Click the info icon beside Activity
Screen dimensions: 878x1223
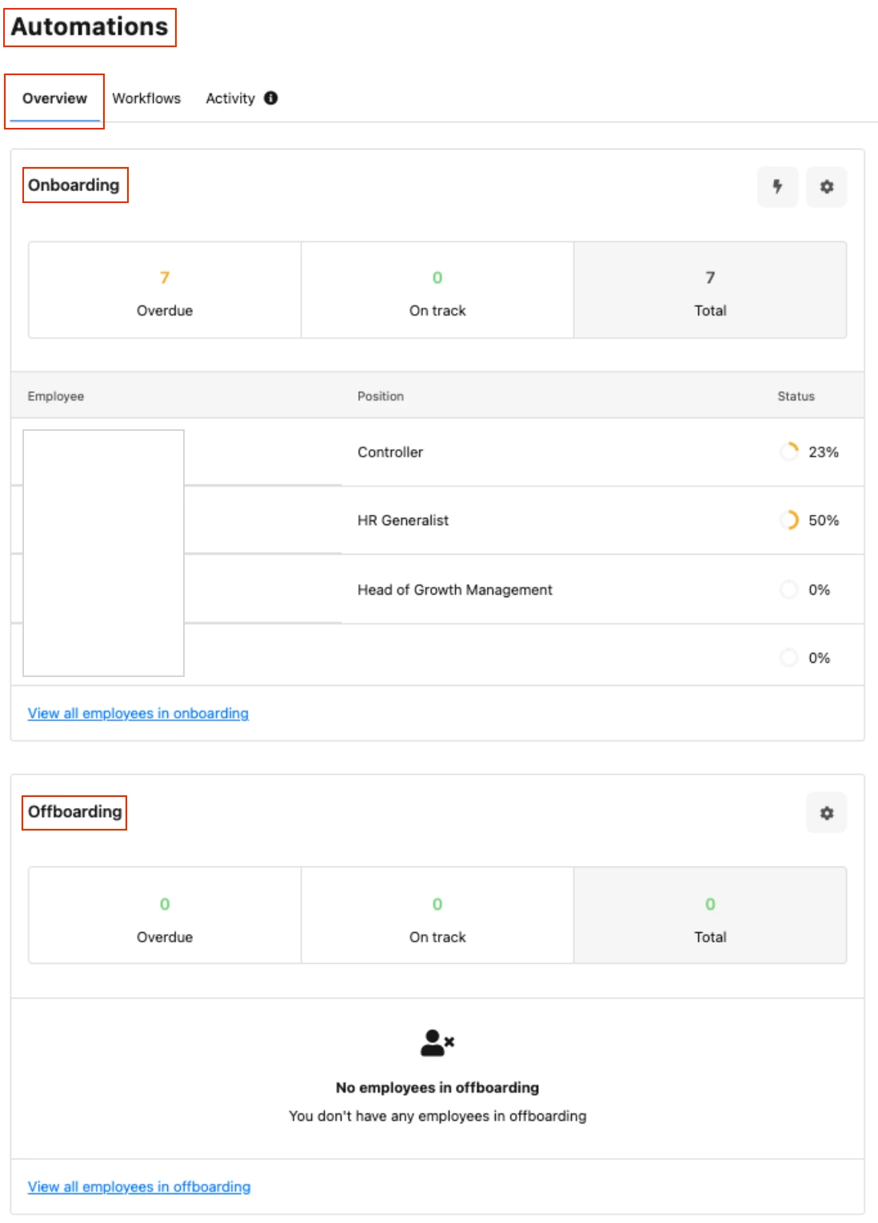pyautogui.click(x=271, y=98)
